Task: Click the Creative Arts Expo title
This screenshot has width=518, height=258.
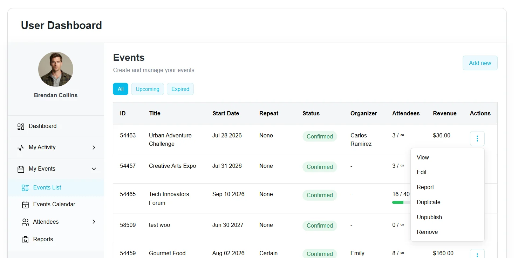Action: (x=172, y=166)
